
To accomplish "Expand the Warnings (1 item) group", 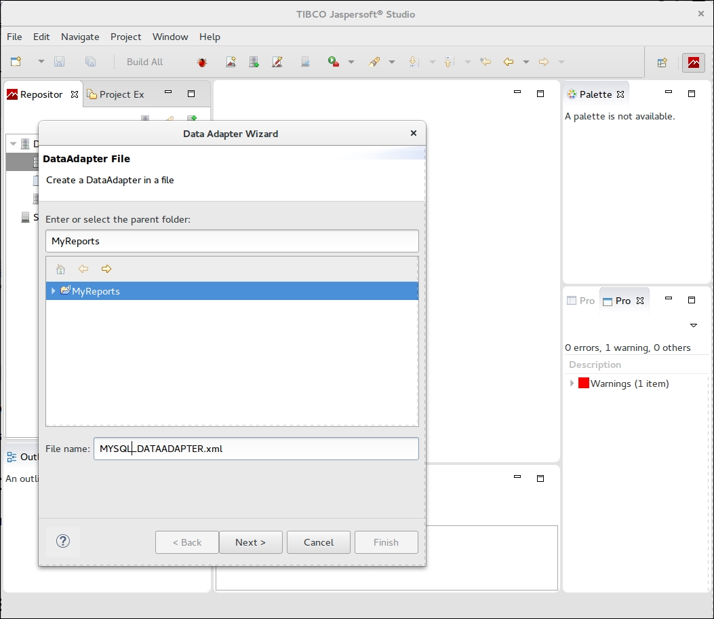I will 572,383.
